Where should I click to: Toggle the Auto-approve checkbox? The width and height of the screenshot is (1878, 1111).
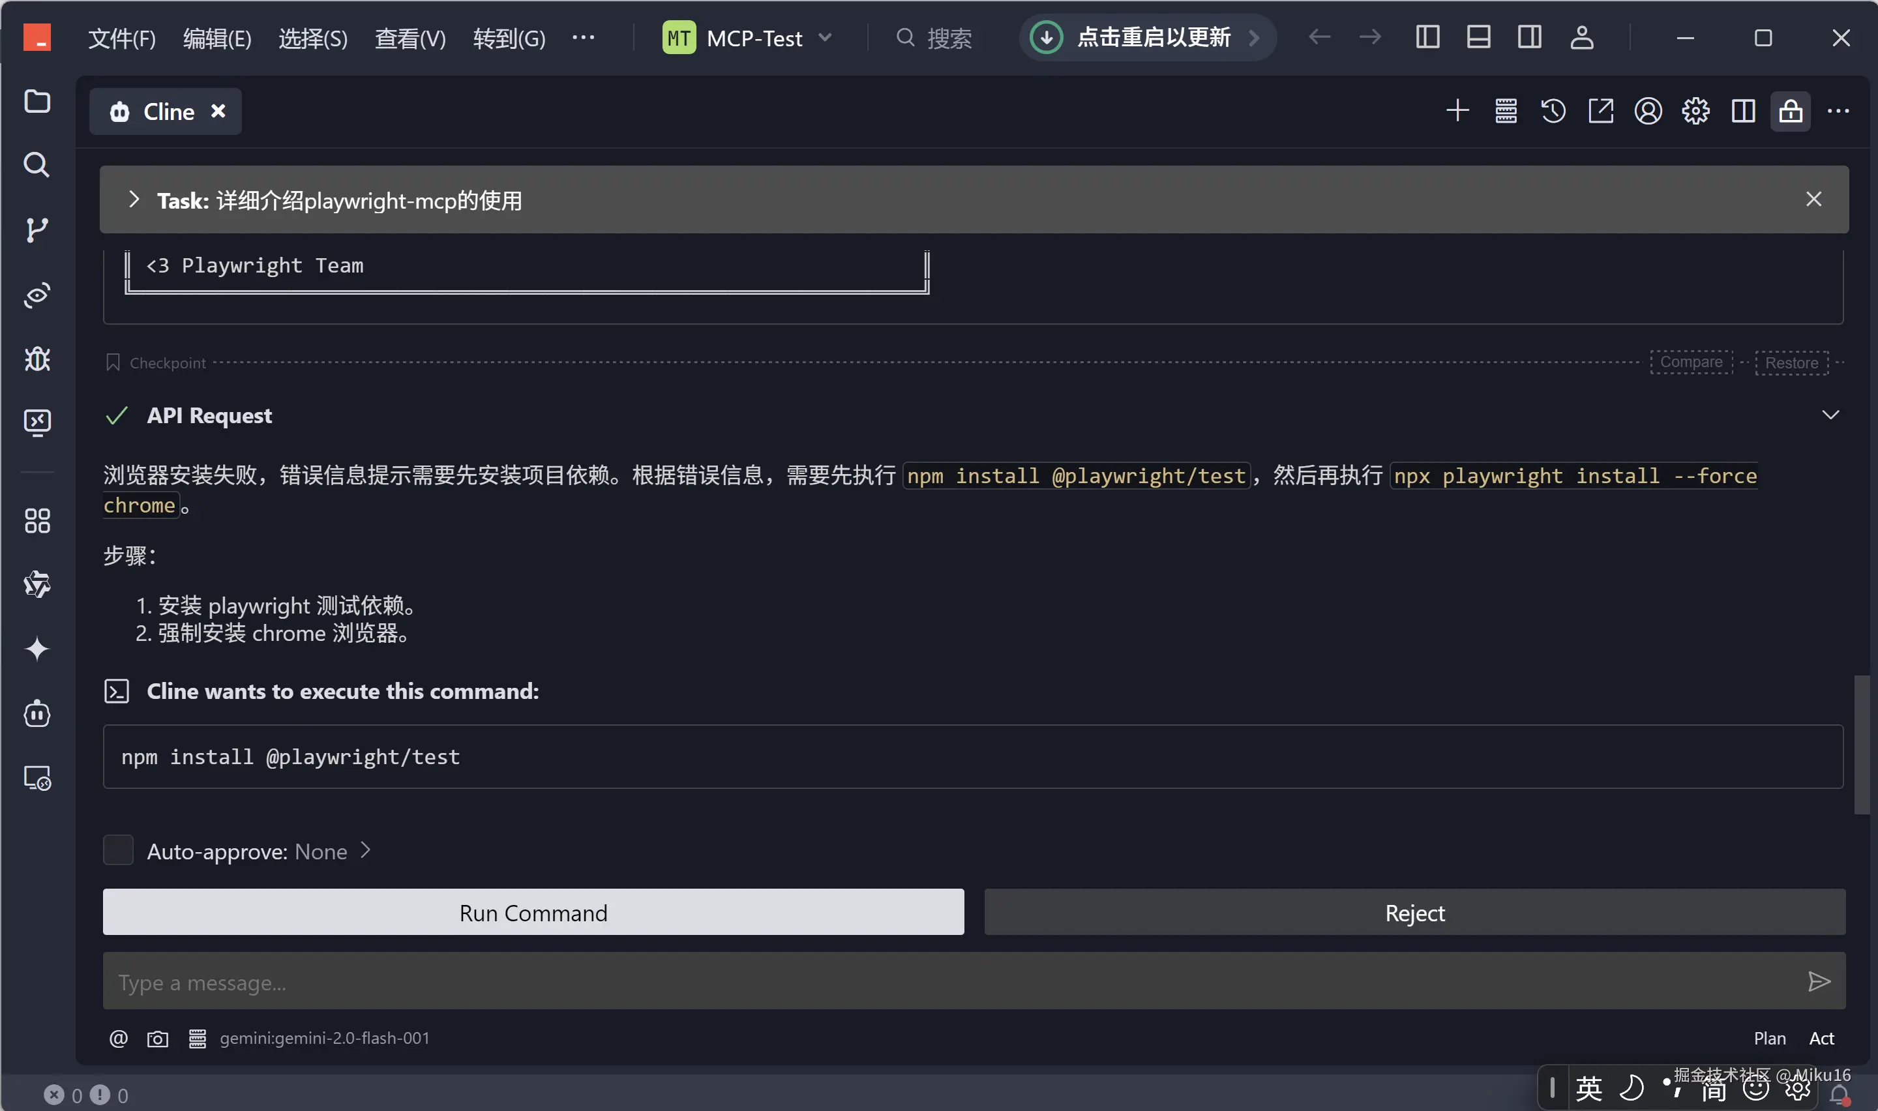click(118, 850)
